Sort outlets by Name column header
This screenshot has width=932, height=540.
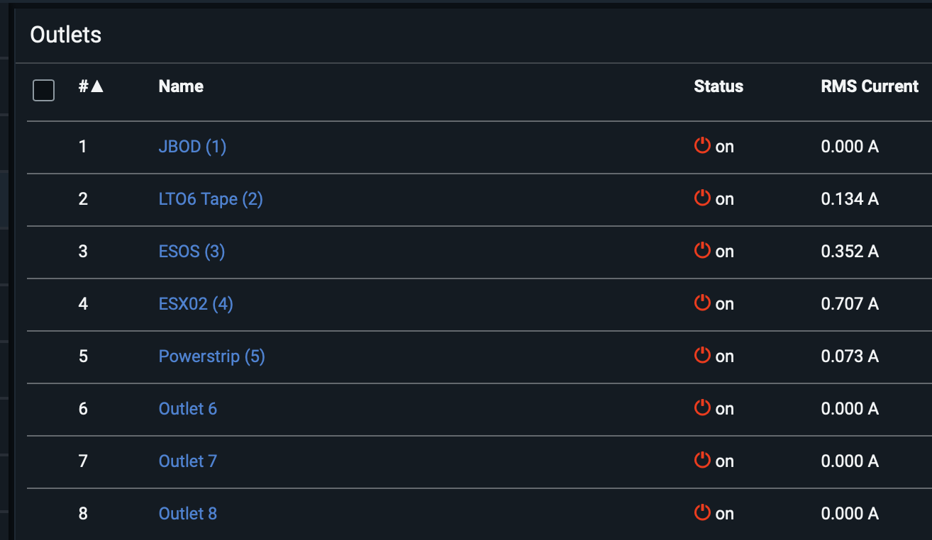click(x=181, y=86)
